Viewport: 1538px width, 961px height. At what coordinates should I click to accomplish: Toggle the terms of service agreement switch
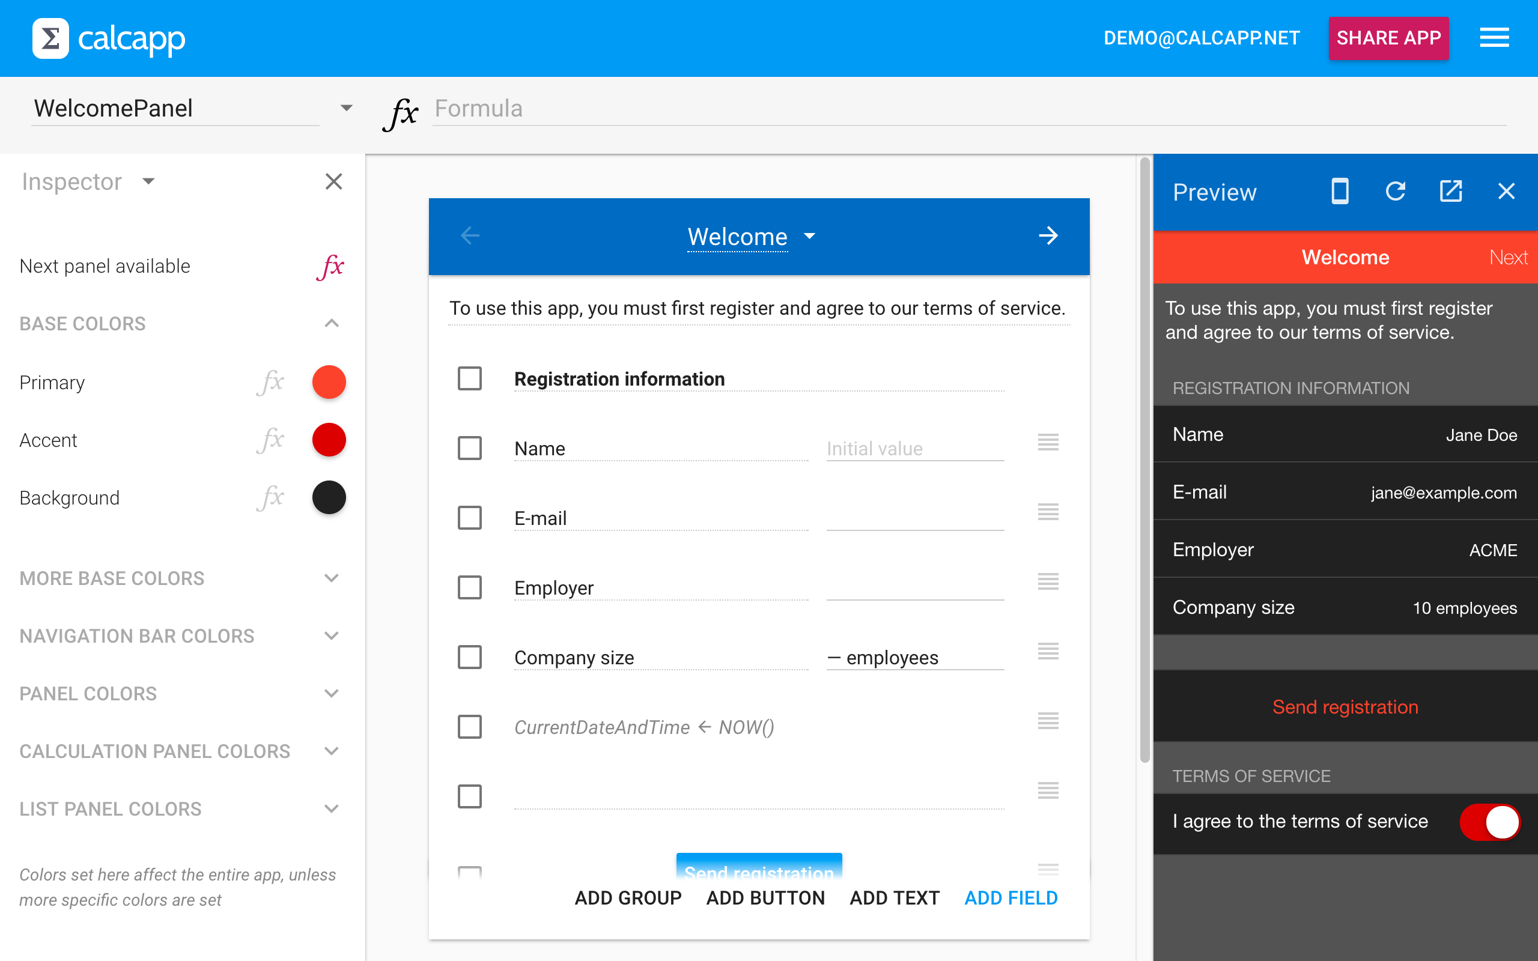pyautogui.click(x=1490, y=822)
